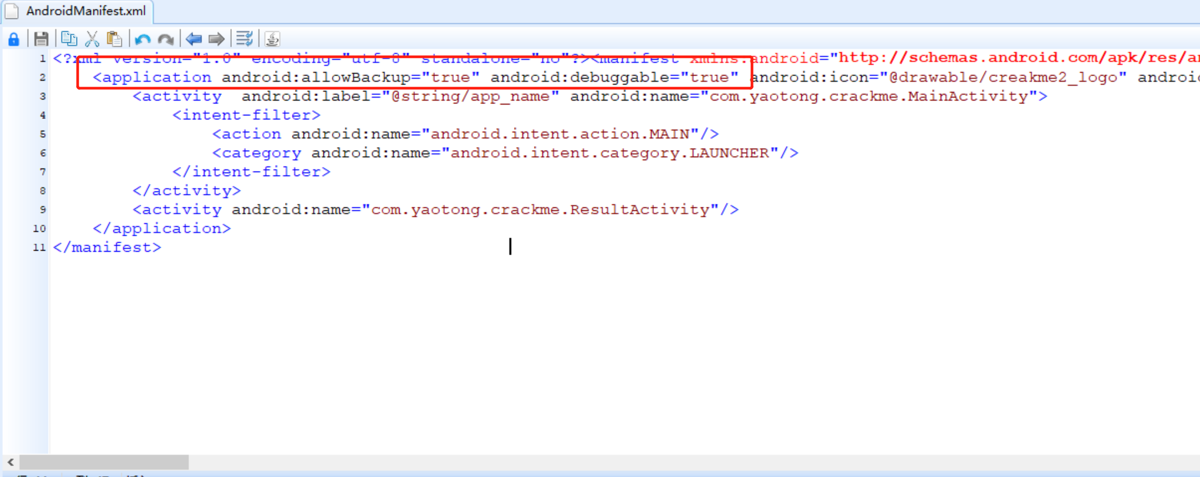Click the file icon on AndroidManifest.xml tab
This screenshot has height=477, width=1200.
point(12,11)
